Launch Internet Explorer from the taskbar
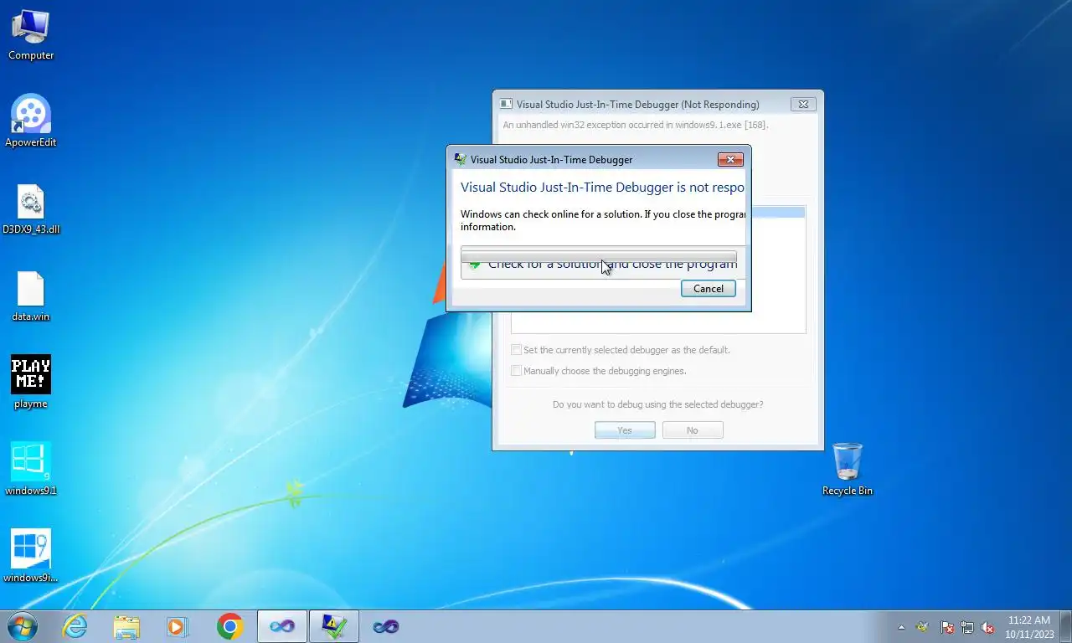 pos(75,626)
